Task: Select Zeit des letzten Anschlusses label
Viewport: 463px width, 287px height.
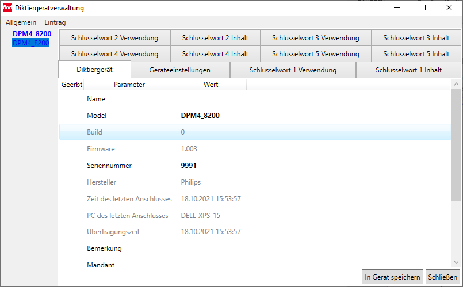Action: point(129,199)
